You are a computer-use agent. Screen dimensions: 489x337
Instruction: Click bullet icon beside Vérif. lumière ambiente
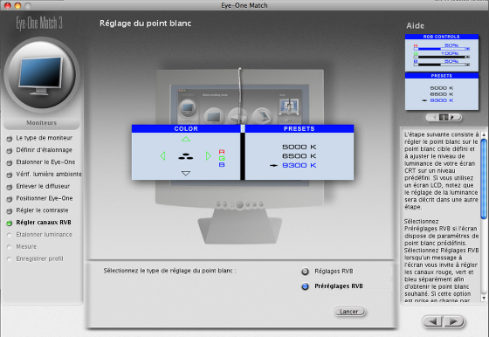[10, 175]
